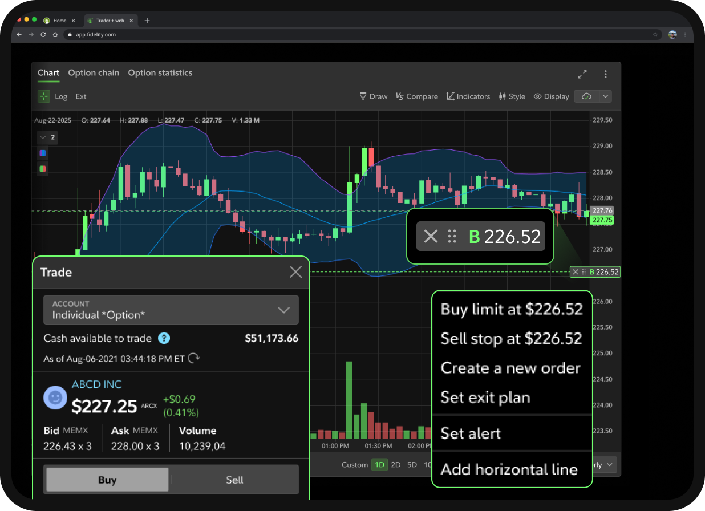Expand the cloud save dropdown arrow
The width and height of the screenshot is (705, 511).
pos(605,96)
